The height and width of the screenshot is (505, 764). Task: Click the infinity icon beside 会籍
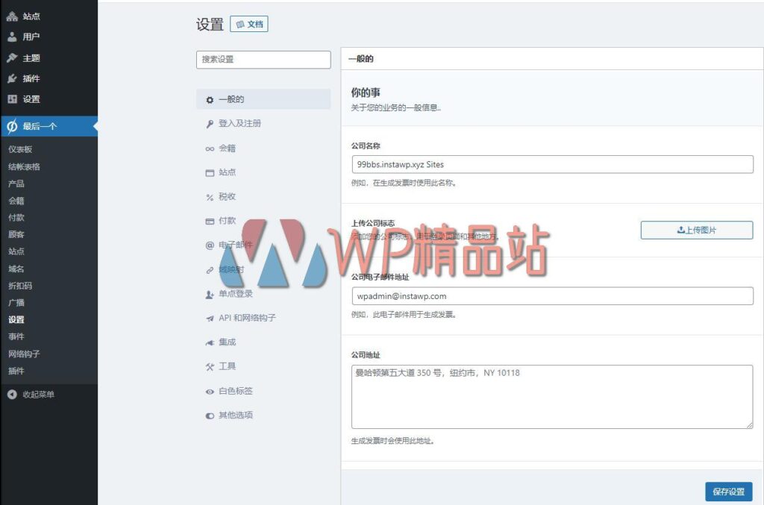pyautogui.click(x=210, y=147)
